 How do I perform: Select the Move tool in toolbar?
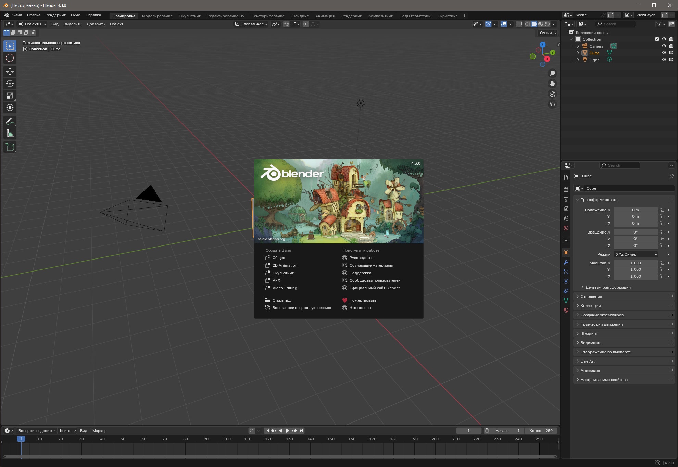(x=10, y=71)
